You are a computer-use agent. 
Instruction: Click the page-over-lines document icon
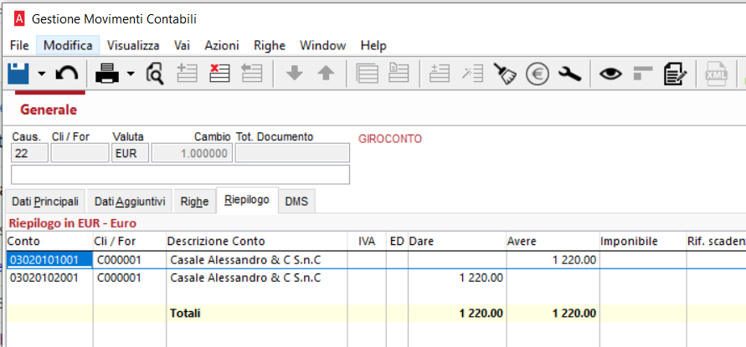coord(399,74)
